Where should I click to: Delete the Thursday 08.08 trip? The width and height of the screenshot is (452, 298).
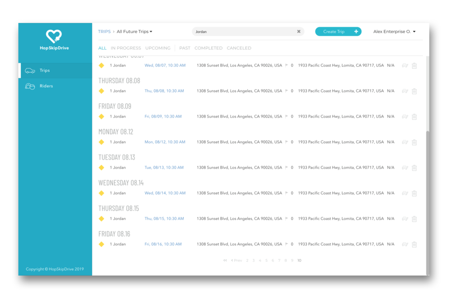pyautogui.click(x=414, y=91)
